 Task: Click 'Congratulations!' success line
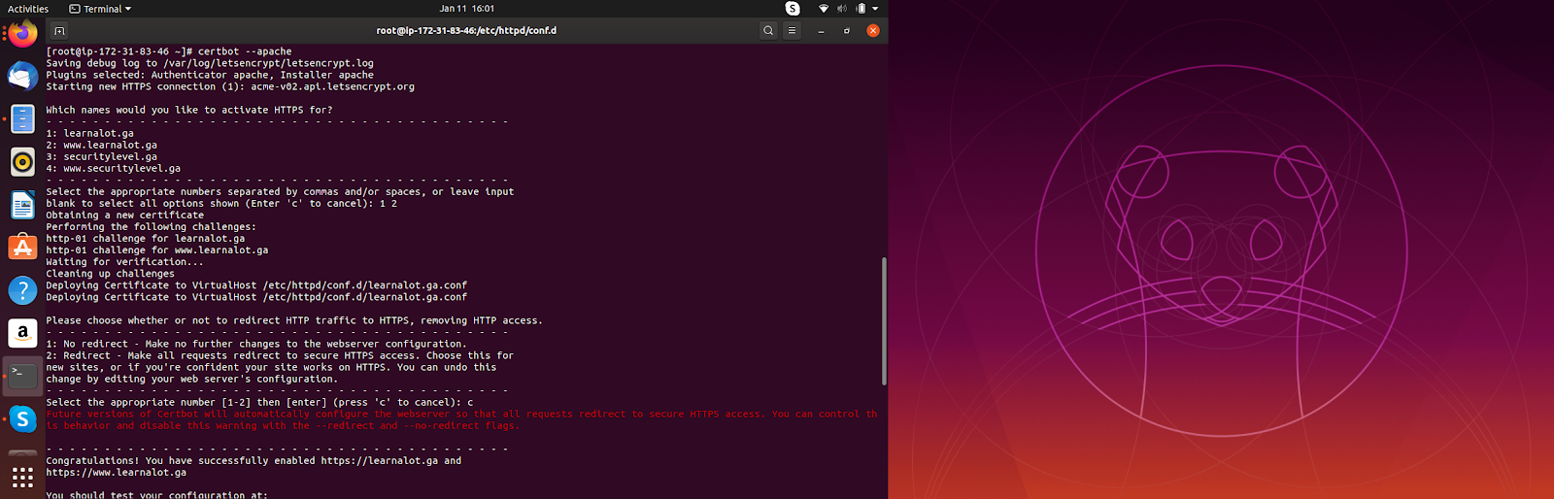pos(253,460)
